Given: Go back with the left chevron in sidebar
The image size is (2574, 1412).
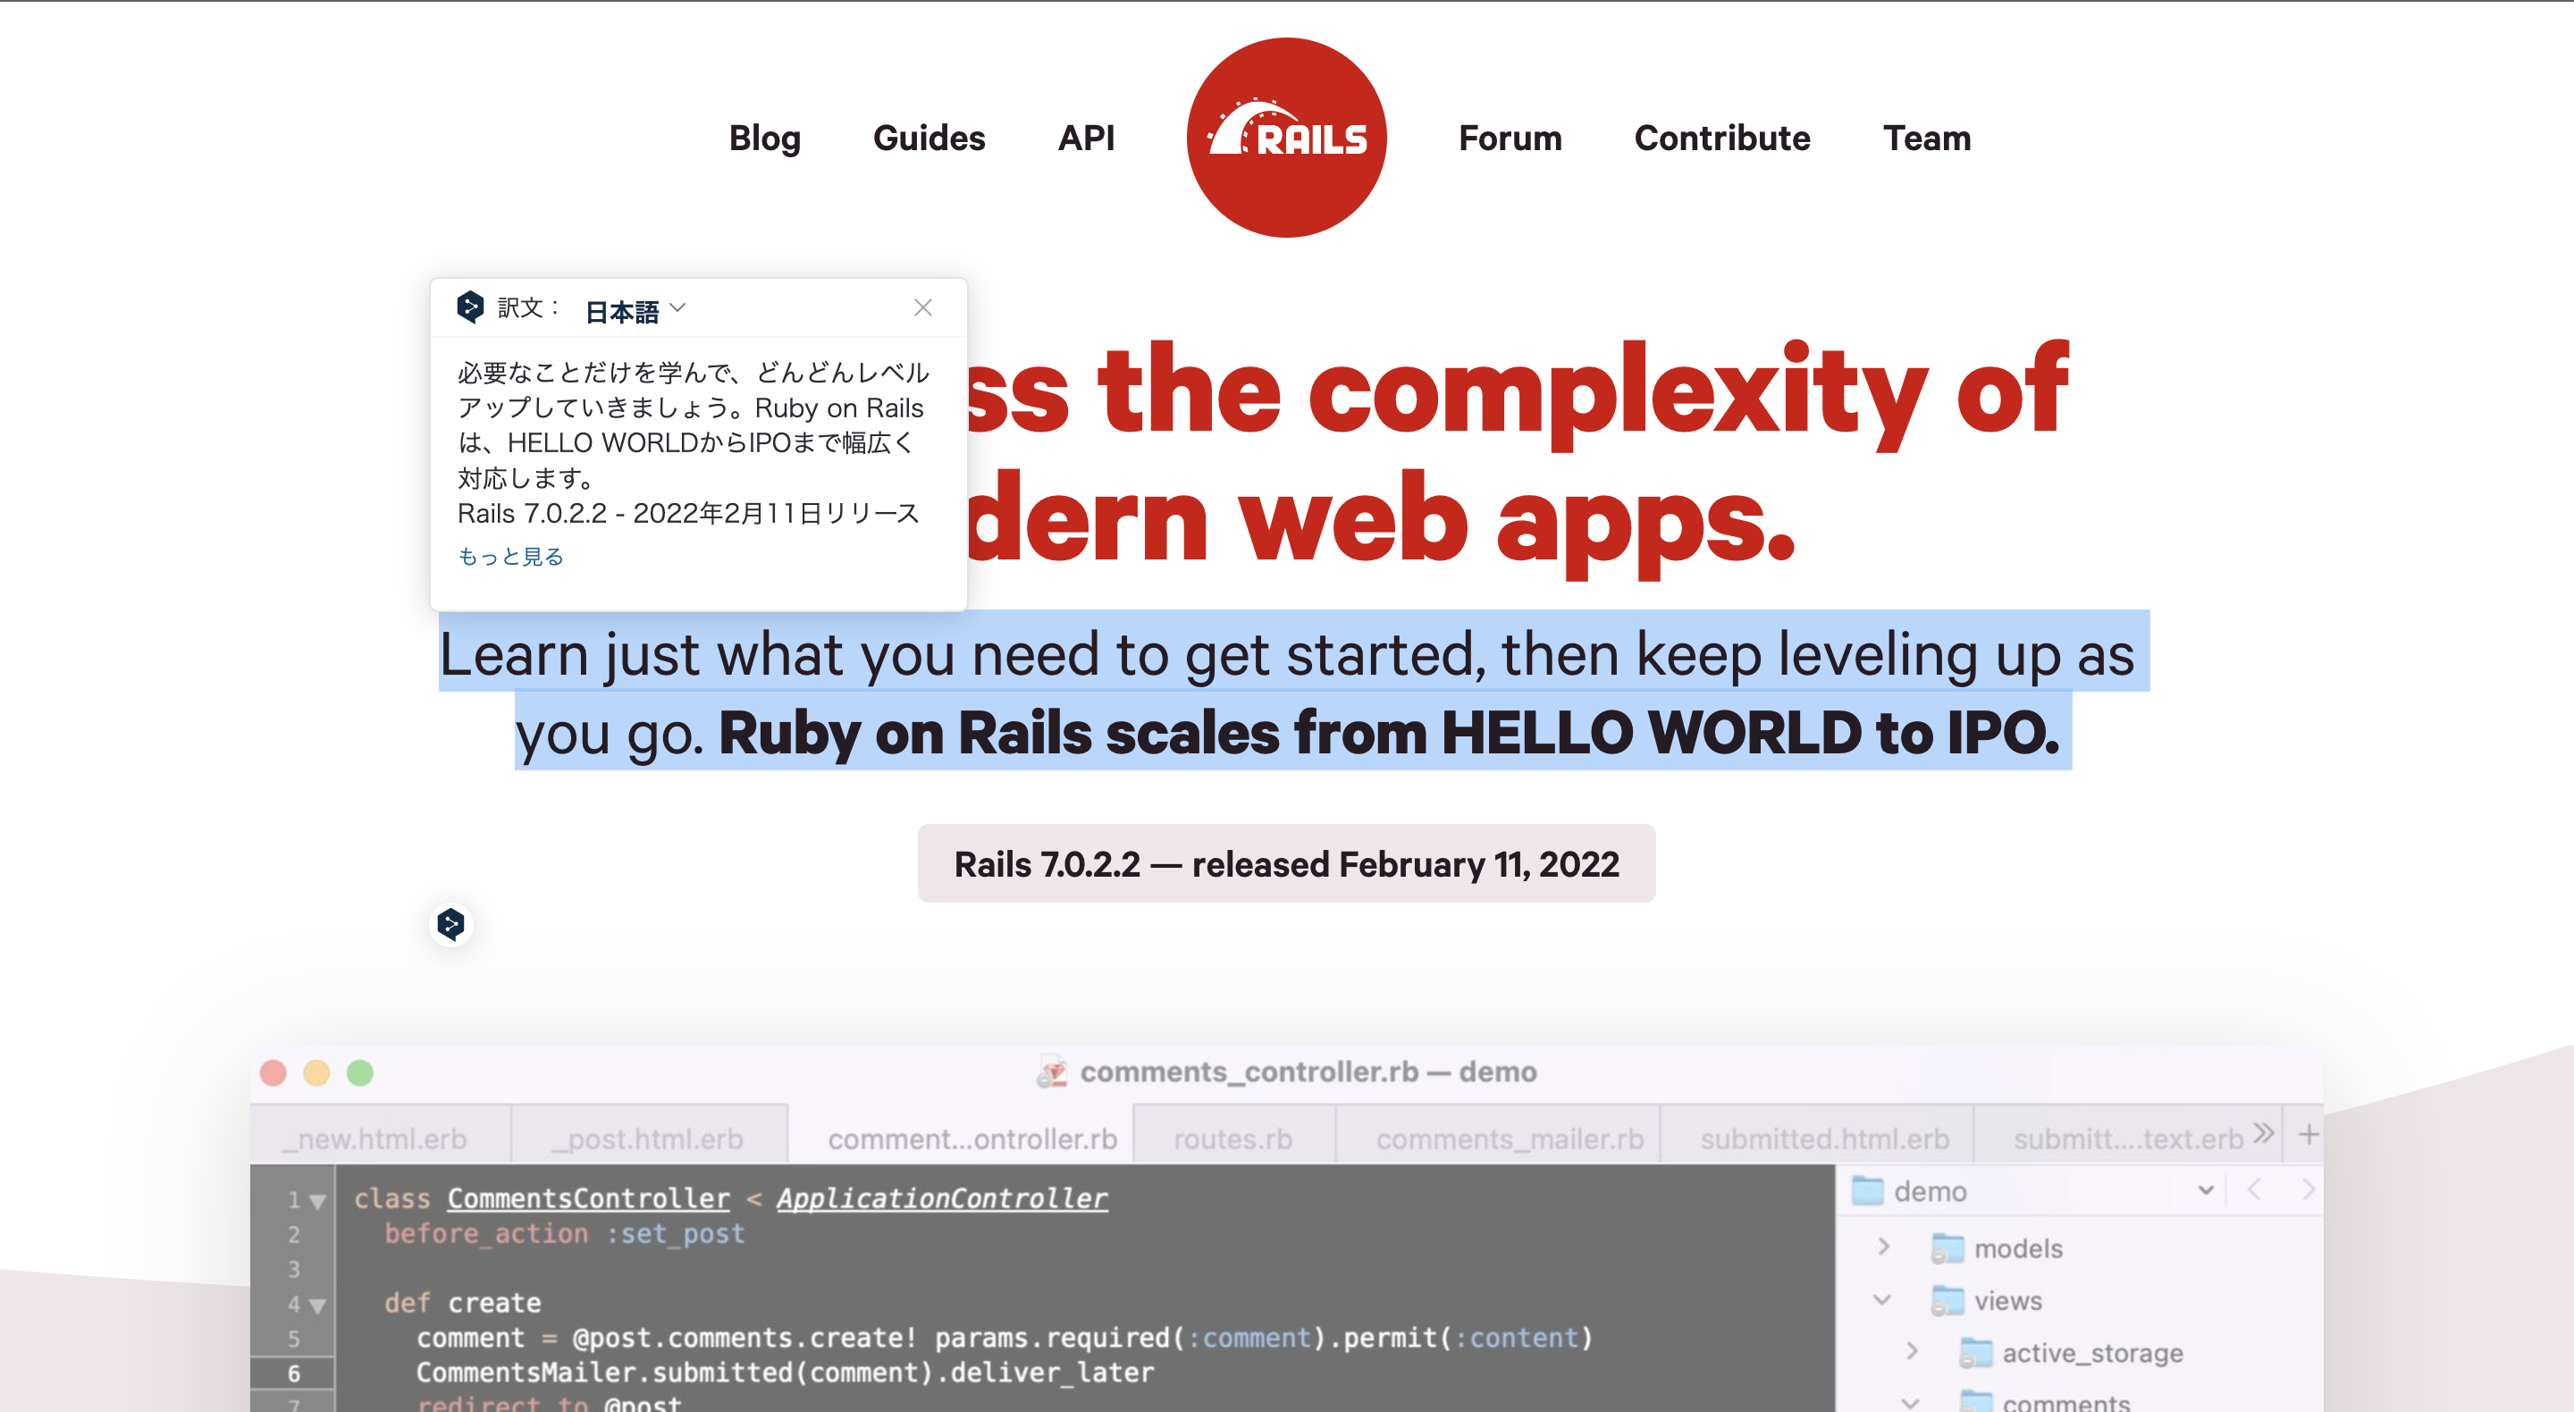Looking at the screenshot, I should click(2253, 1190).
